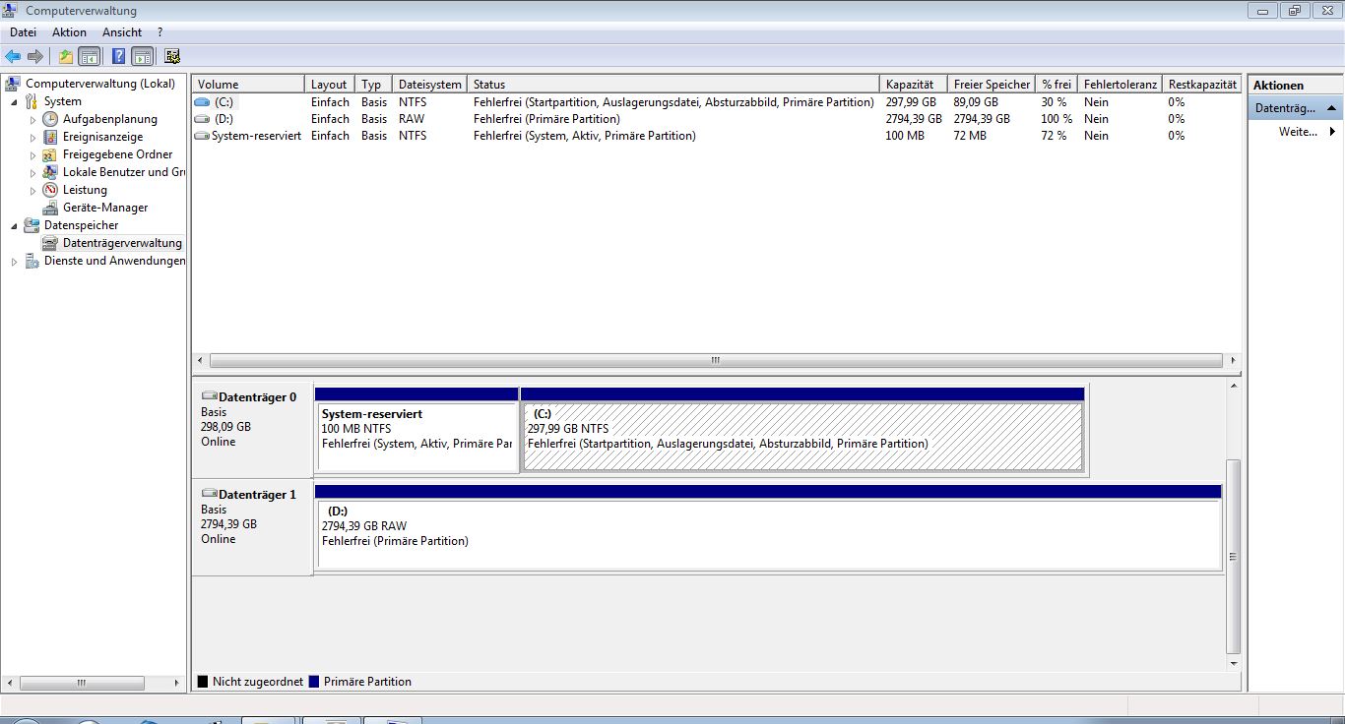Select the Geräte-Manager tree item
The height and width of the screenshot is (724, 1345).
pyautogui.click(x=105, y=208)
